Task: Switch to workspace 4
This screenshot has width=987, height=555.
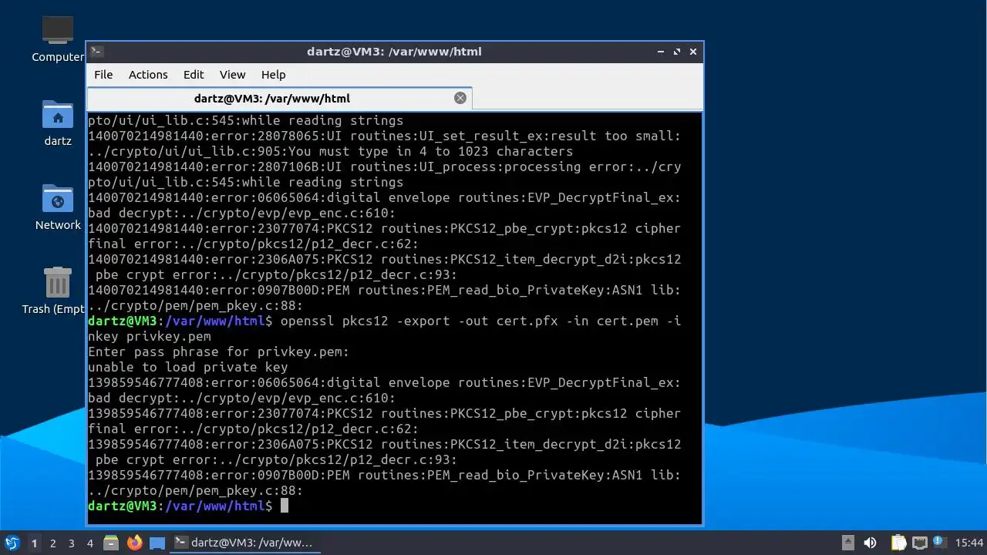Action: coord(89,543)
